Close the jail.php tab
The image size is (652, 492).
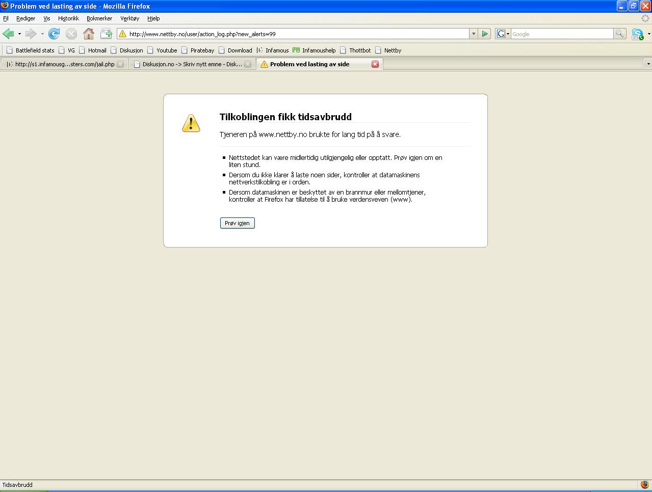[120, 64]
